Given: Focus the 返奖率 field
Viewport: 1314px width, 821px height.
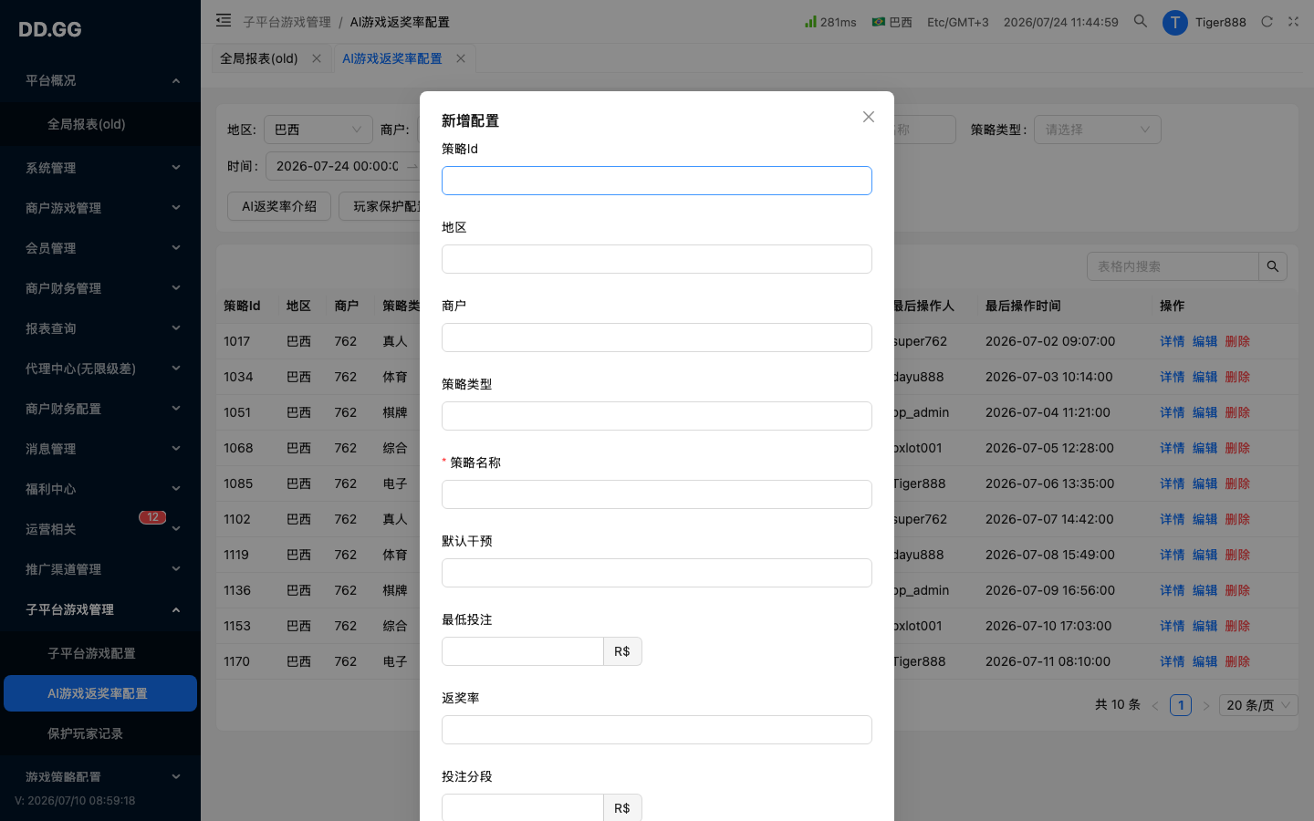Looking at the screenshot, I should pos(657,730).
